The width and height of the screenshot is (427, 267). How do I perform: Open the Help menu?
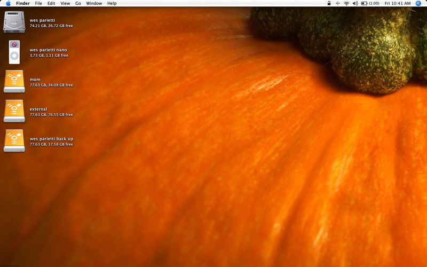pyautogui.click(x=112, y=3)
